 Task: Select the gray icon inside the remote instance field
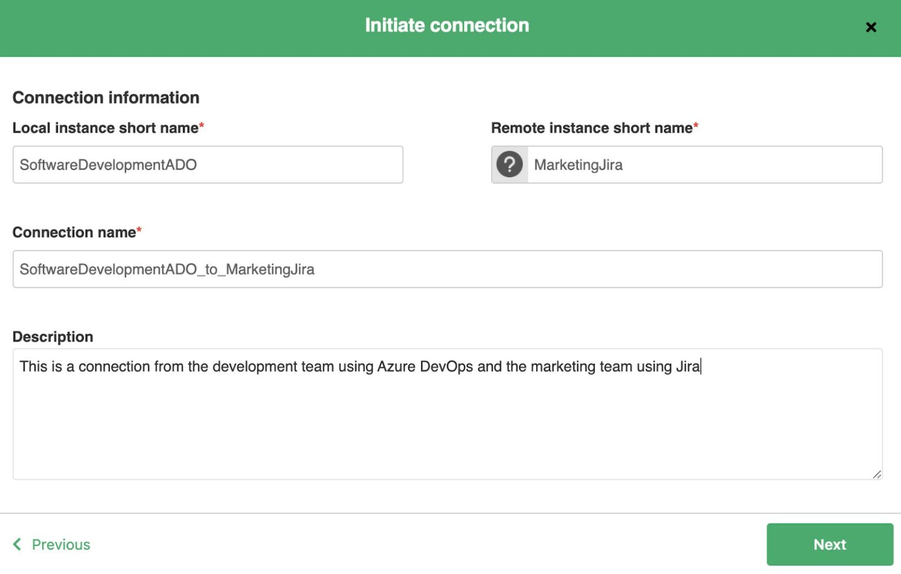[x=509, y=164]
